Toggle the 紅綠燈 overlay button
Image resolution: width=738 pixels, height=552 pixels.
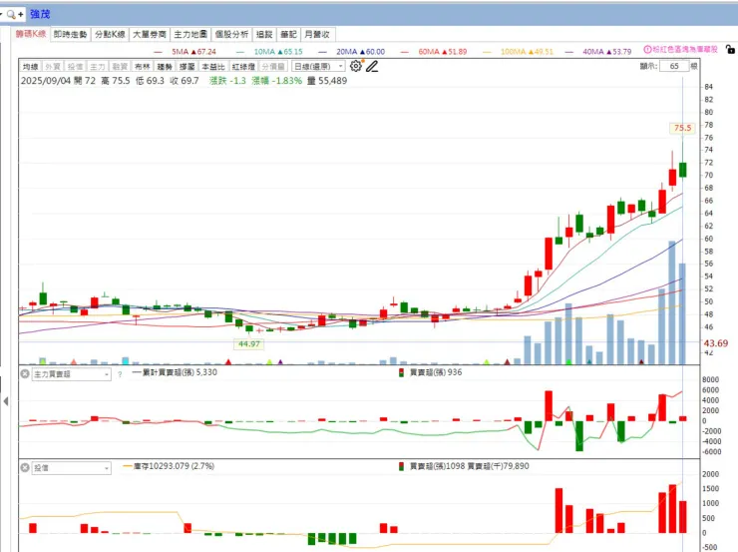pos(243,67)
